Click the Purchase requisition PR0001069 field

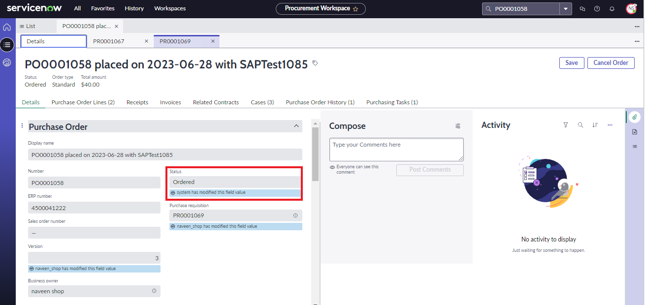pyautogui.click(x=235, y=215)
